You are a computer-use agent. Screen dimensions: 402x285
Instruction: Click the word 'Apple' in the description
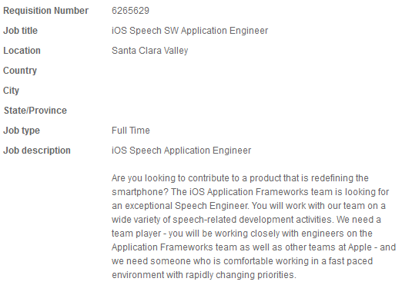pos(360,247)
